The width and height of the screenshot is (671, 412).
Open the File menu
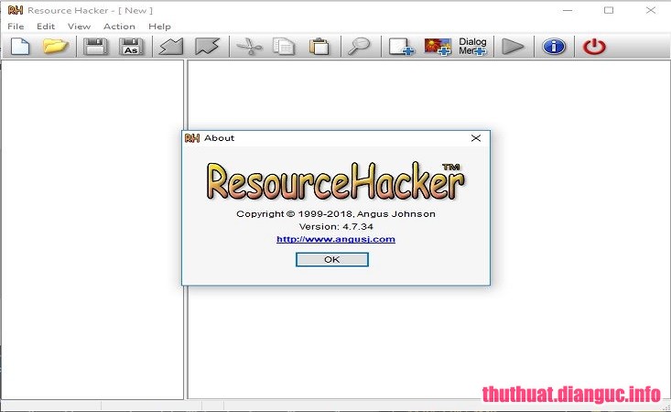coord(16,27)
